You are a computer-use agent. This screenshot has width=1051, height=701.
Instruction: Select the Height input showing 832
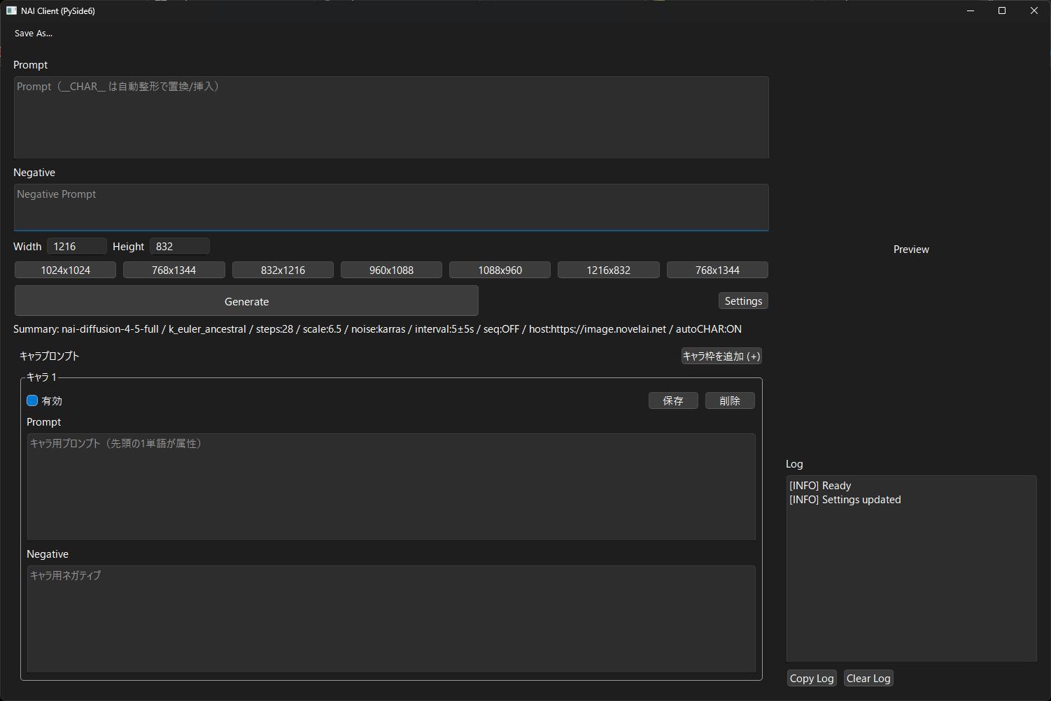pos(179,247)
